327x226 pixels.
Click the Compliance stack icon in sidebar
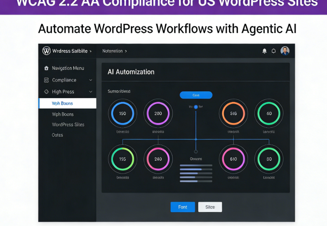pyautogui.click(x=46, y=80)
